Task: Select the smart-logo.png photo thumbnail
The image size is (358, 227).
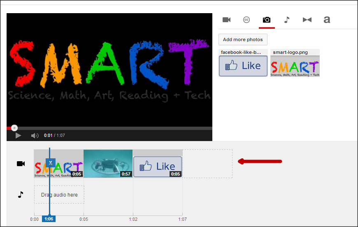Action: tap(295, 66)
